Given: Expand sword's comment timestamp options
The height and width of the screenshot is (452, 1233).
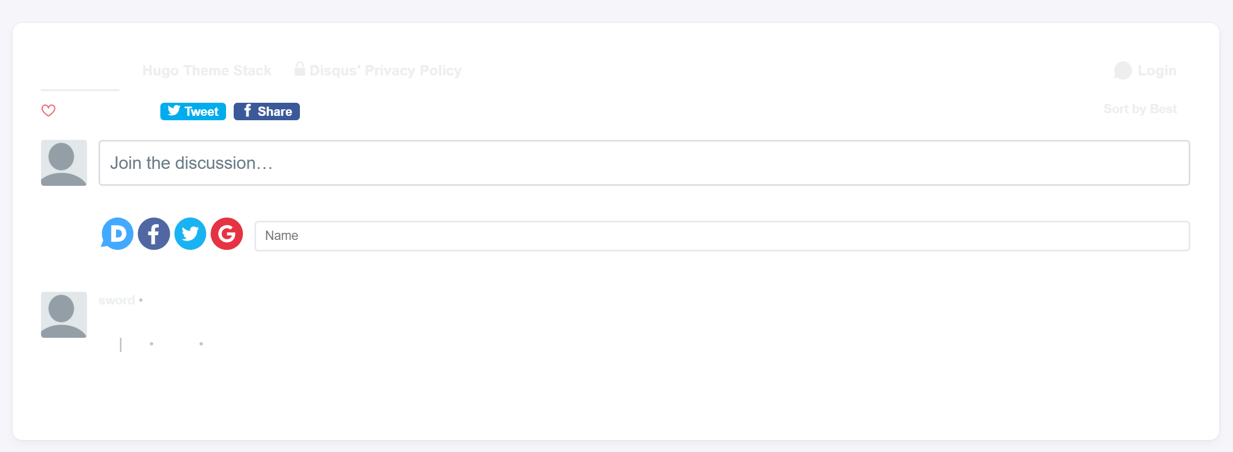Looking at the screenshot, I should coord(152,343).
